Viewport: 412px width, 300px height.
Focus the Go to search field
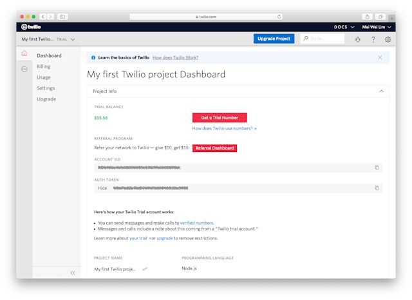click(322, 39)
